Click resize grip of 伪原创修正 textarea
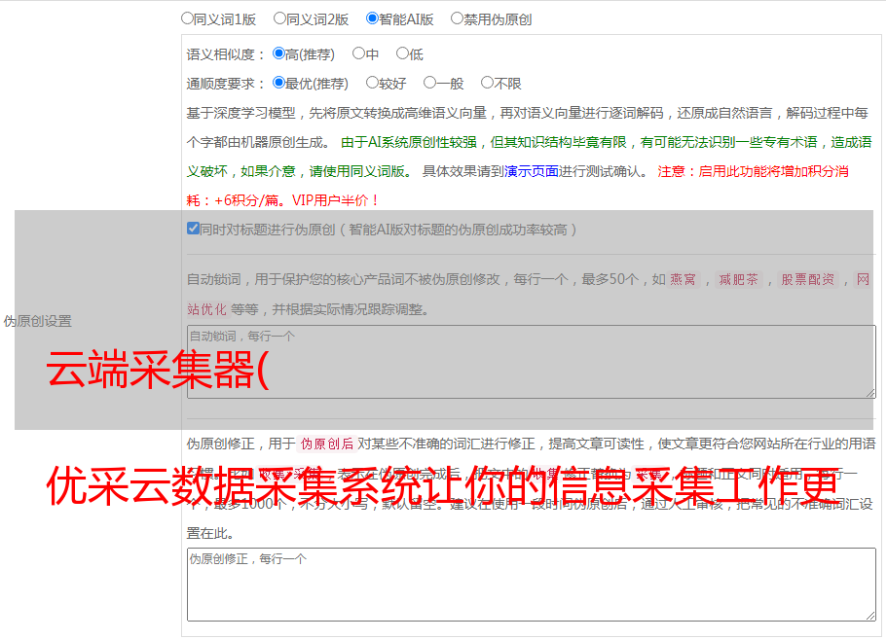The width and height of the screenshot is (887, 640). coord(870,616)
